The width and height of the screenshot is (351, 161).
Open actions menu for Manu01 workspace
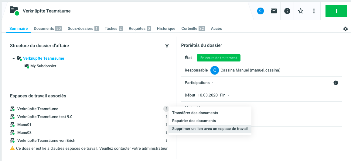click(x=166, y=125)
